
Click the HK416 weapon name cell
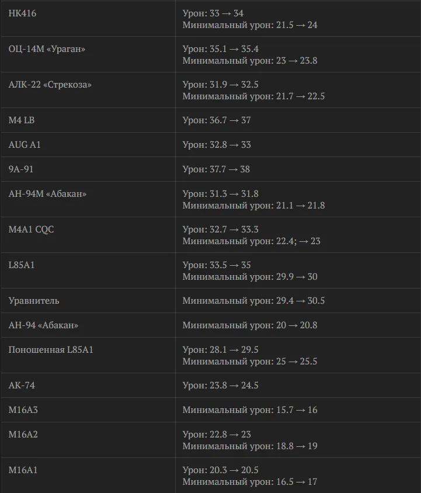pos(22,13)
